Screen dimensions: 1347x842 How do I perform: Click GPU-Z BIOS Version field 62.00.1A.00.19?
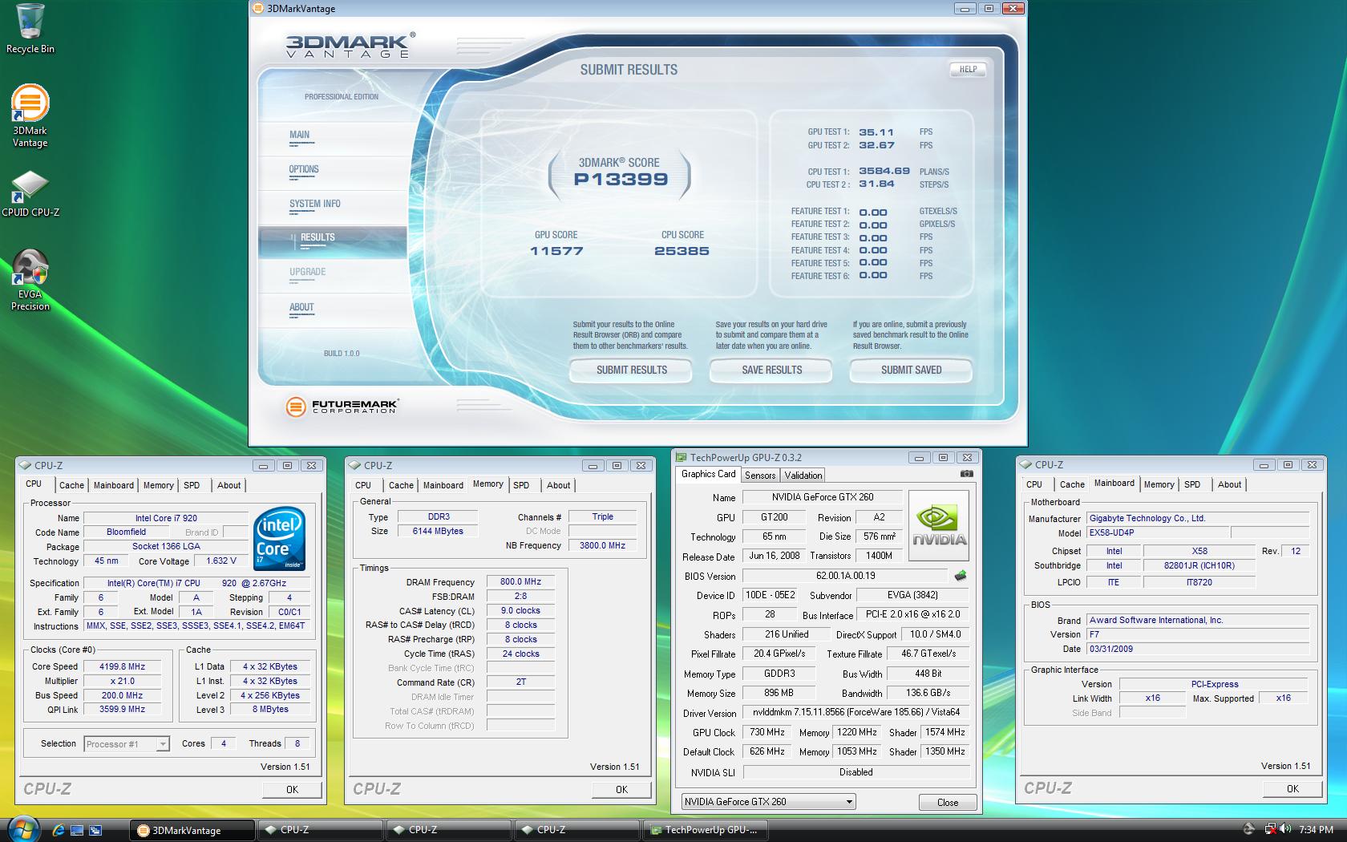coord(845,576)
